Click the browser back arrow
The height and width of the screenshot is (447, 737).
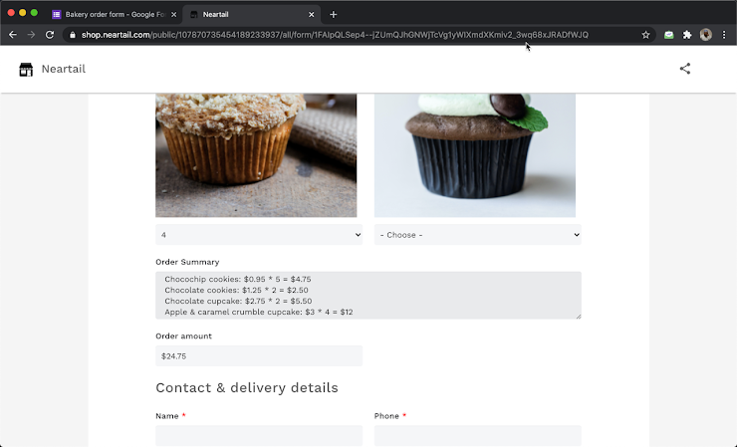[x=13, y=35]
